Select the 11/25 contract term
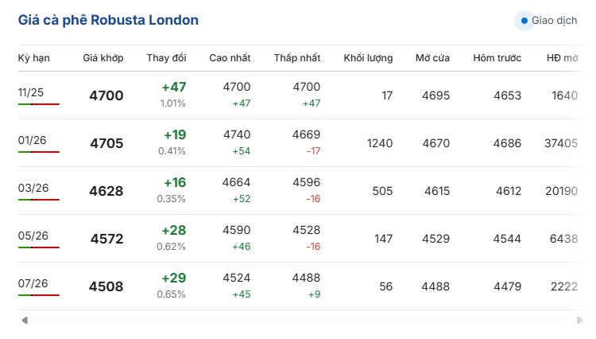This screenshot has width=596, height=339. [x=30, y=92]
